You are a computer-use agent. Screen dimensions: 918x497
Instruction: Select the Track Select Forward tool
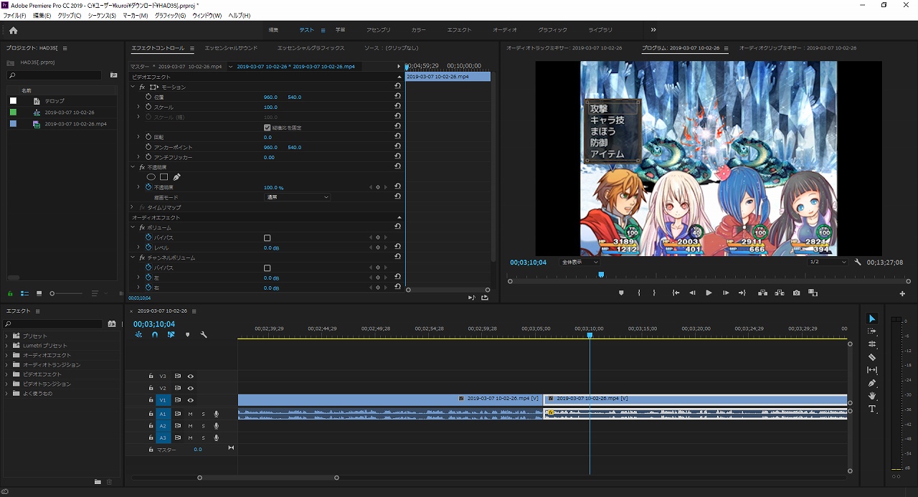coord(872,331)
